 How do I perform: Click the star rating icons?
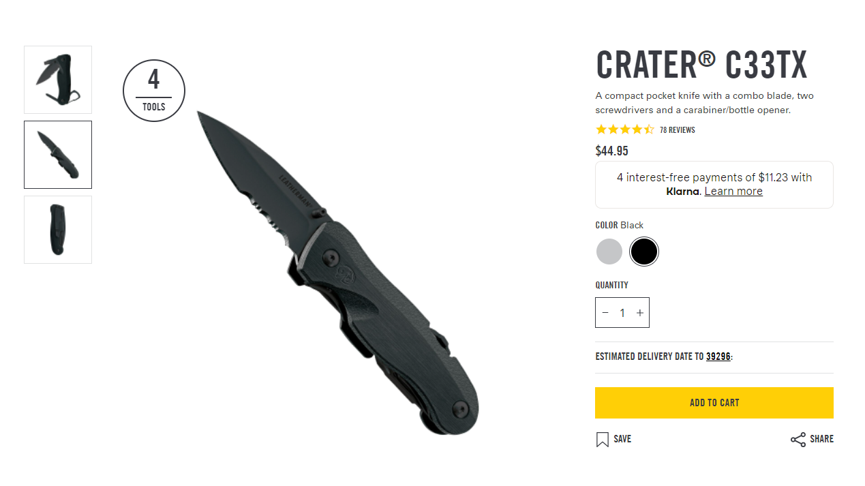pos(624,130)
